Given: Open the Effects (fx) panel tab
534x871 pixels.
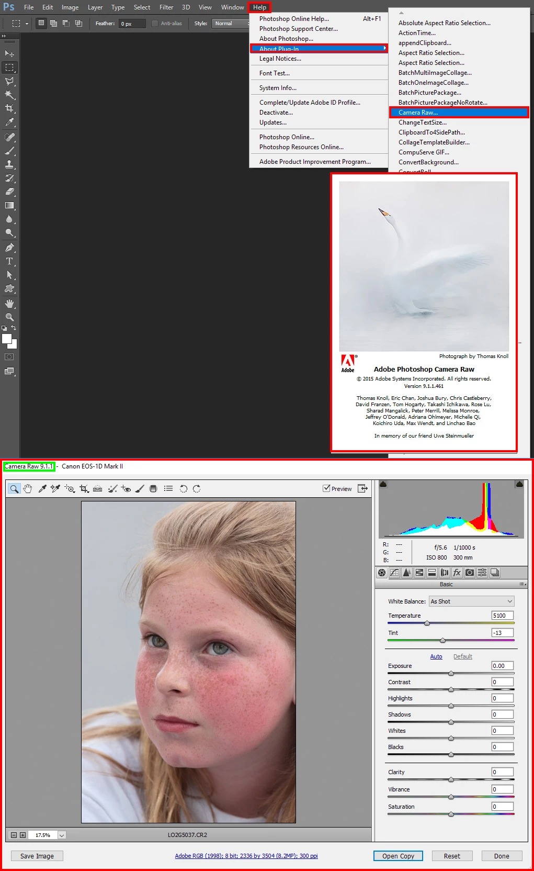Looking at the screenshot, I should point(457,573).
